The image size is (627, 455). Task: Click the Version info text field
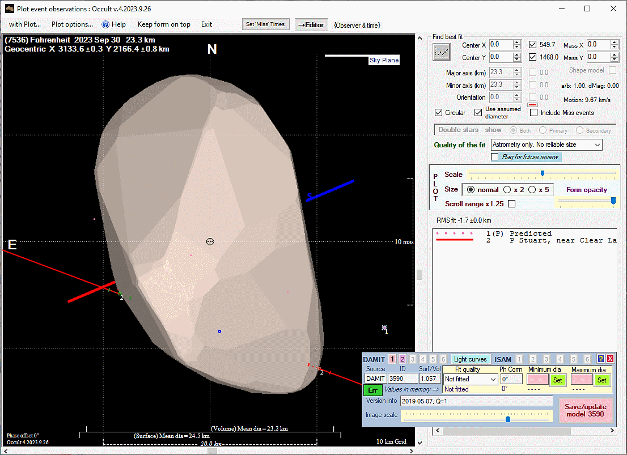476,401
